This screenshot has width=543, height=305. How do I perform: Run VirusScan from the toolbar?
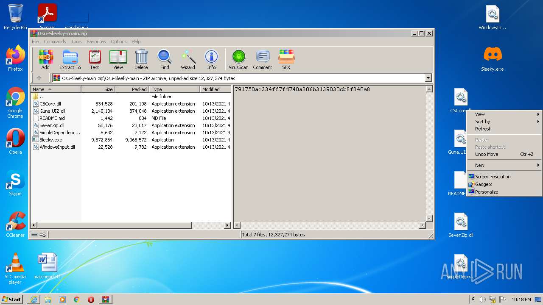[x=238, y=59]
